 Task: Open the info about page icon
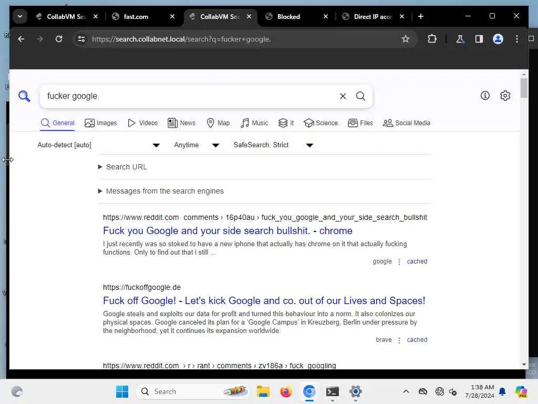tap(485, 96)
